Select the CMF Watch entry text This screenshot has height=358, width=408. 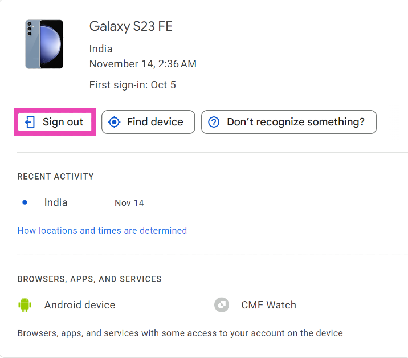tap(268, 305)
